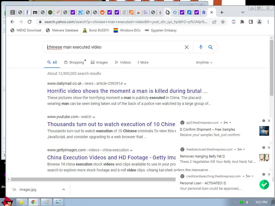Switch to Shopping results
Viewport: 275px width, 206px height.
pyautogui.click(x=74, y=62)
